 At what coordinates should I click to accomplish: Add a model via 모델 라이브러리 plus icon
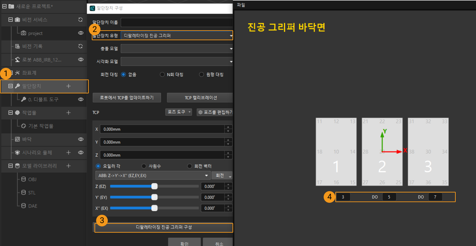[x=69, y=166]
